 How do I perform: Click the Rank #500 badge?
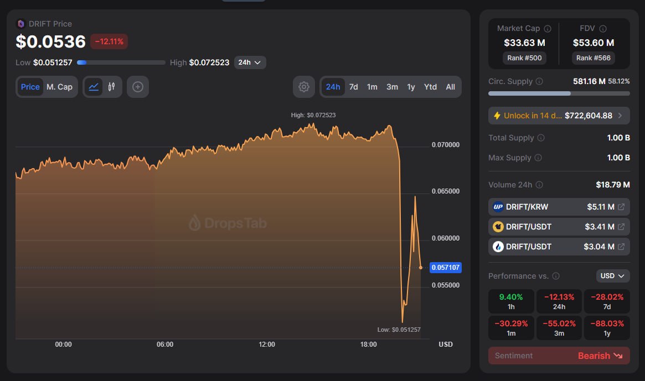(x=524, y=58)
